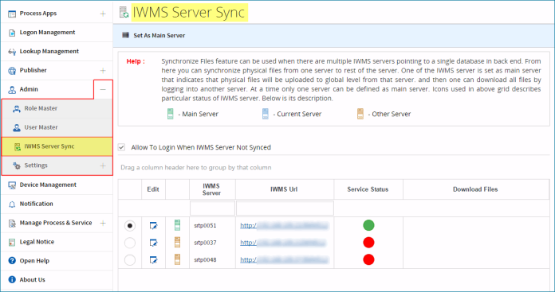
Task: Click the green main server icon for srtp0051
Action: pos(177,225)
